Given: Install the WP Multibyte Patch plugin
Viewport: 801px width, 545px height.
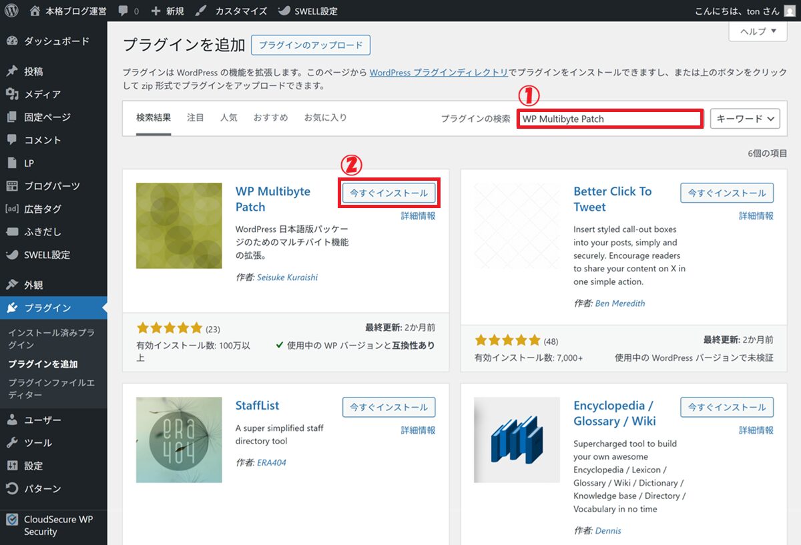Looking at the screenshot, I should coord(389,193).
